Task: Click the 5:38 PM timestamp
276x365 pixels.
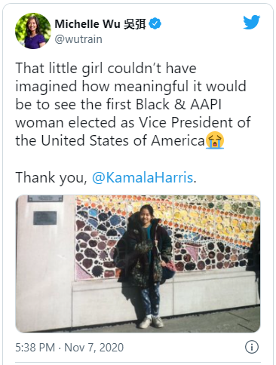Action: [35, 348]
